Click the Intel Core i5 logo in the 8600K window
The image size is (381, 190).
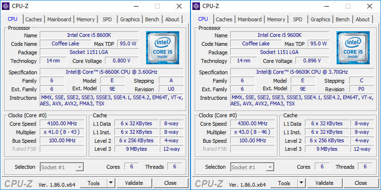162,48
